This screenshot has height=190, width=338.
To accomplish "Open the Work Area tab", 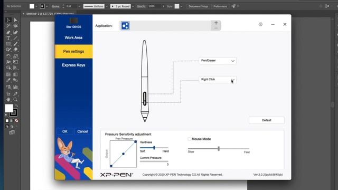I will pos(73,37).
